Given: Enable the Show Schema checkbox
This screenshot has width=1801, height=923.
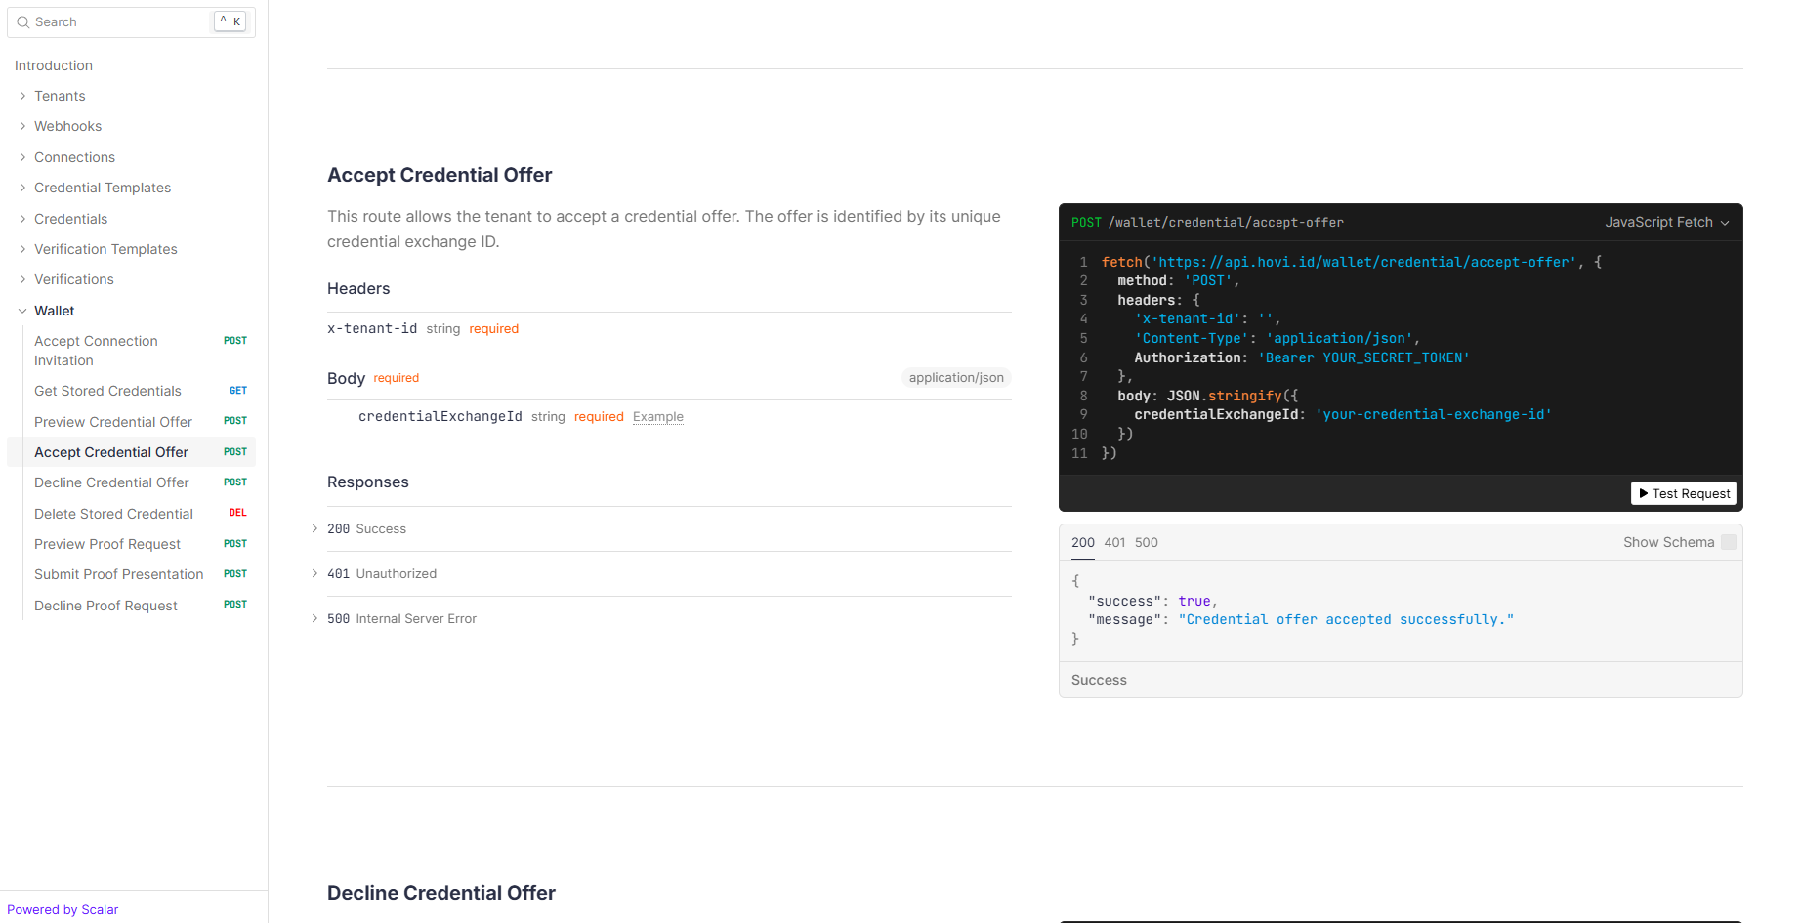Looking at the screenshot, I should [1728, 542].
